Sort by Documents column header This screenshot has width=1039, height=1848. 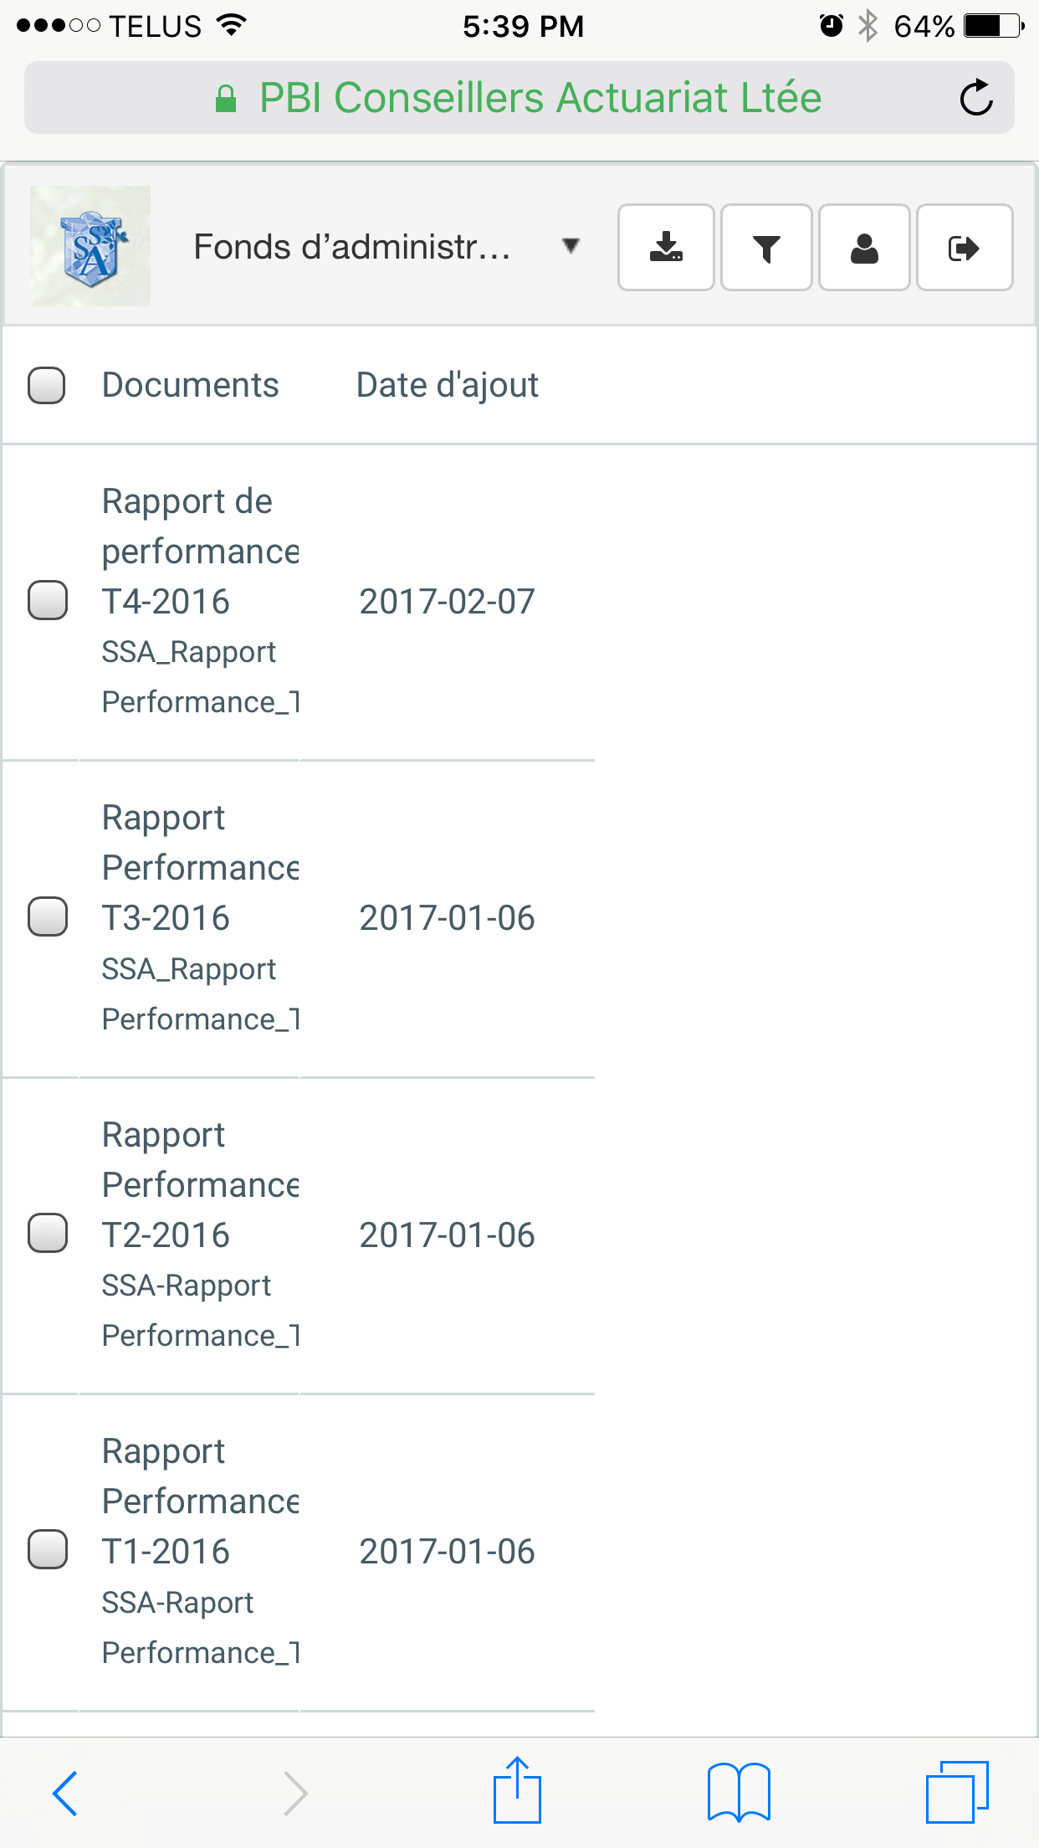[190, 385]
